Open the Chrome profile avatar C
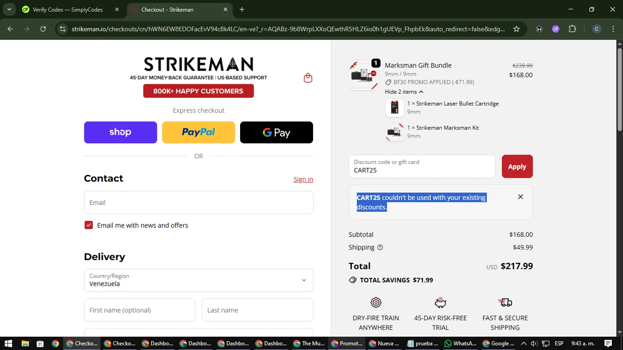The height and width of the screenshot is (350, 623). pos(597,29)
